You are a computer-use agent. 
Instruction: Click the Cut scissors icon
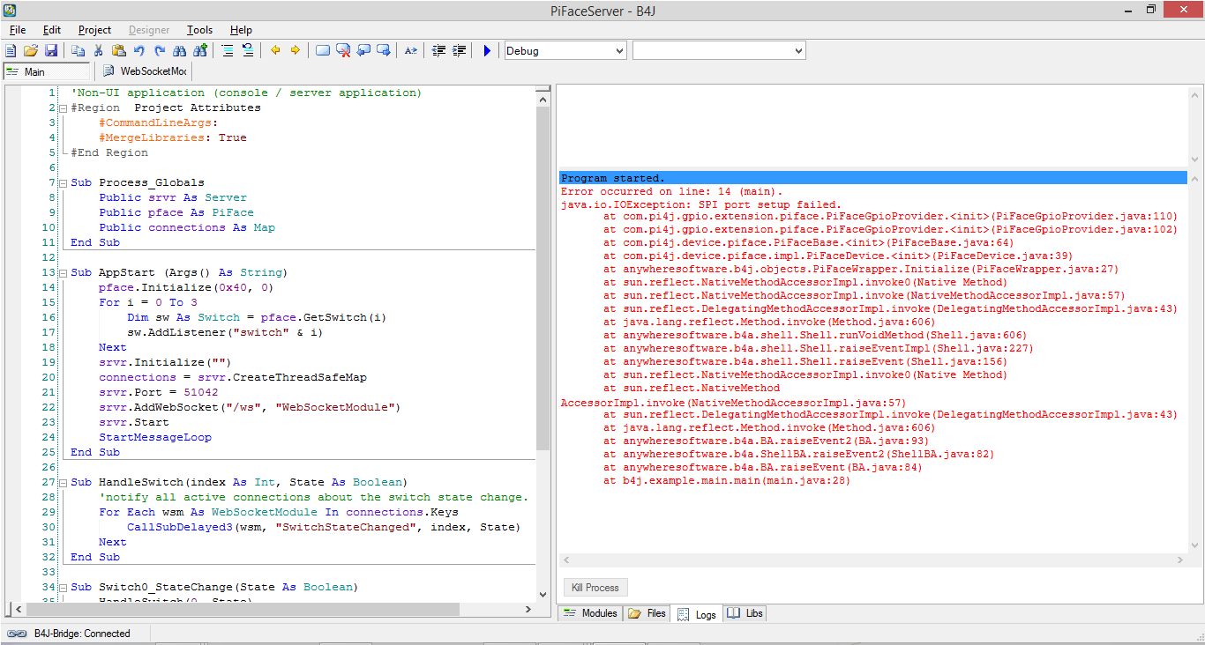pyautogui.click(x=99, y=51)
